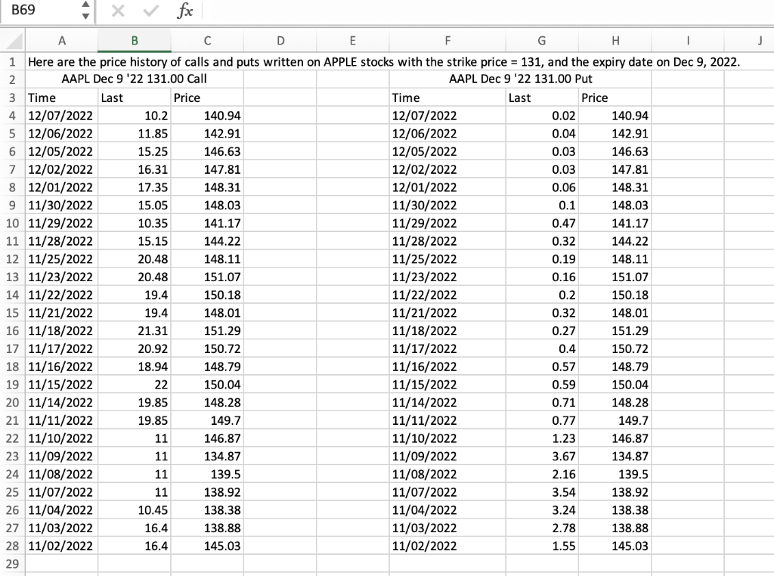
Task: Click 'AAPL Dec 9 '22 131.00 Call' title
Action: [134, 79]
